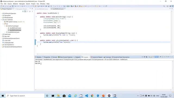174x98 pixels.
Task: Click the Debug toolbar icon
Action: pyautogui.click(x=64, y=6)
